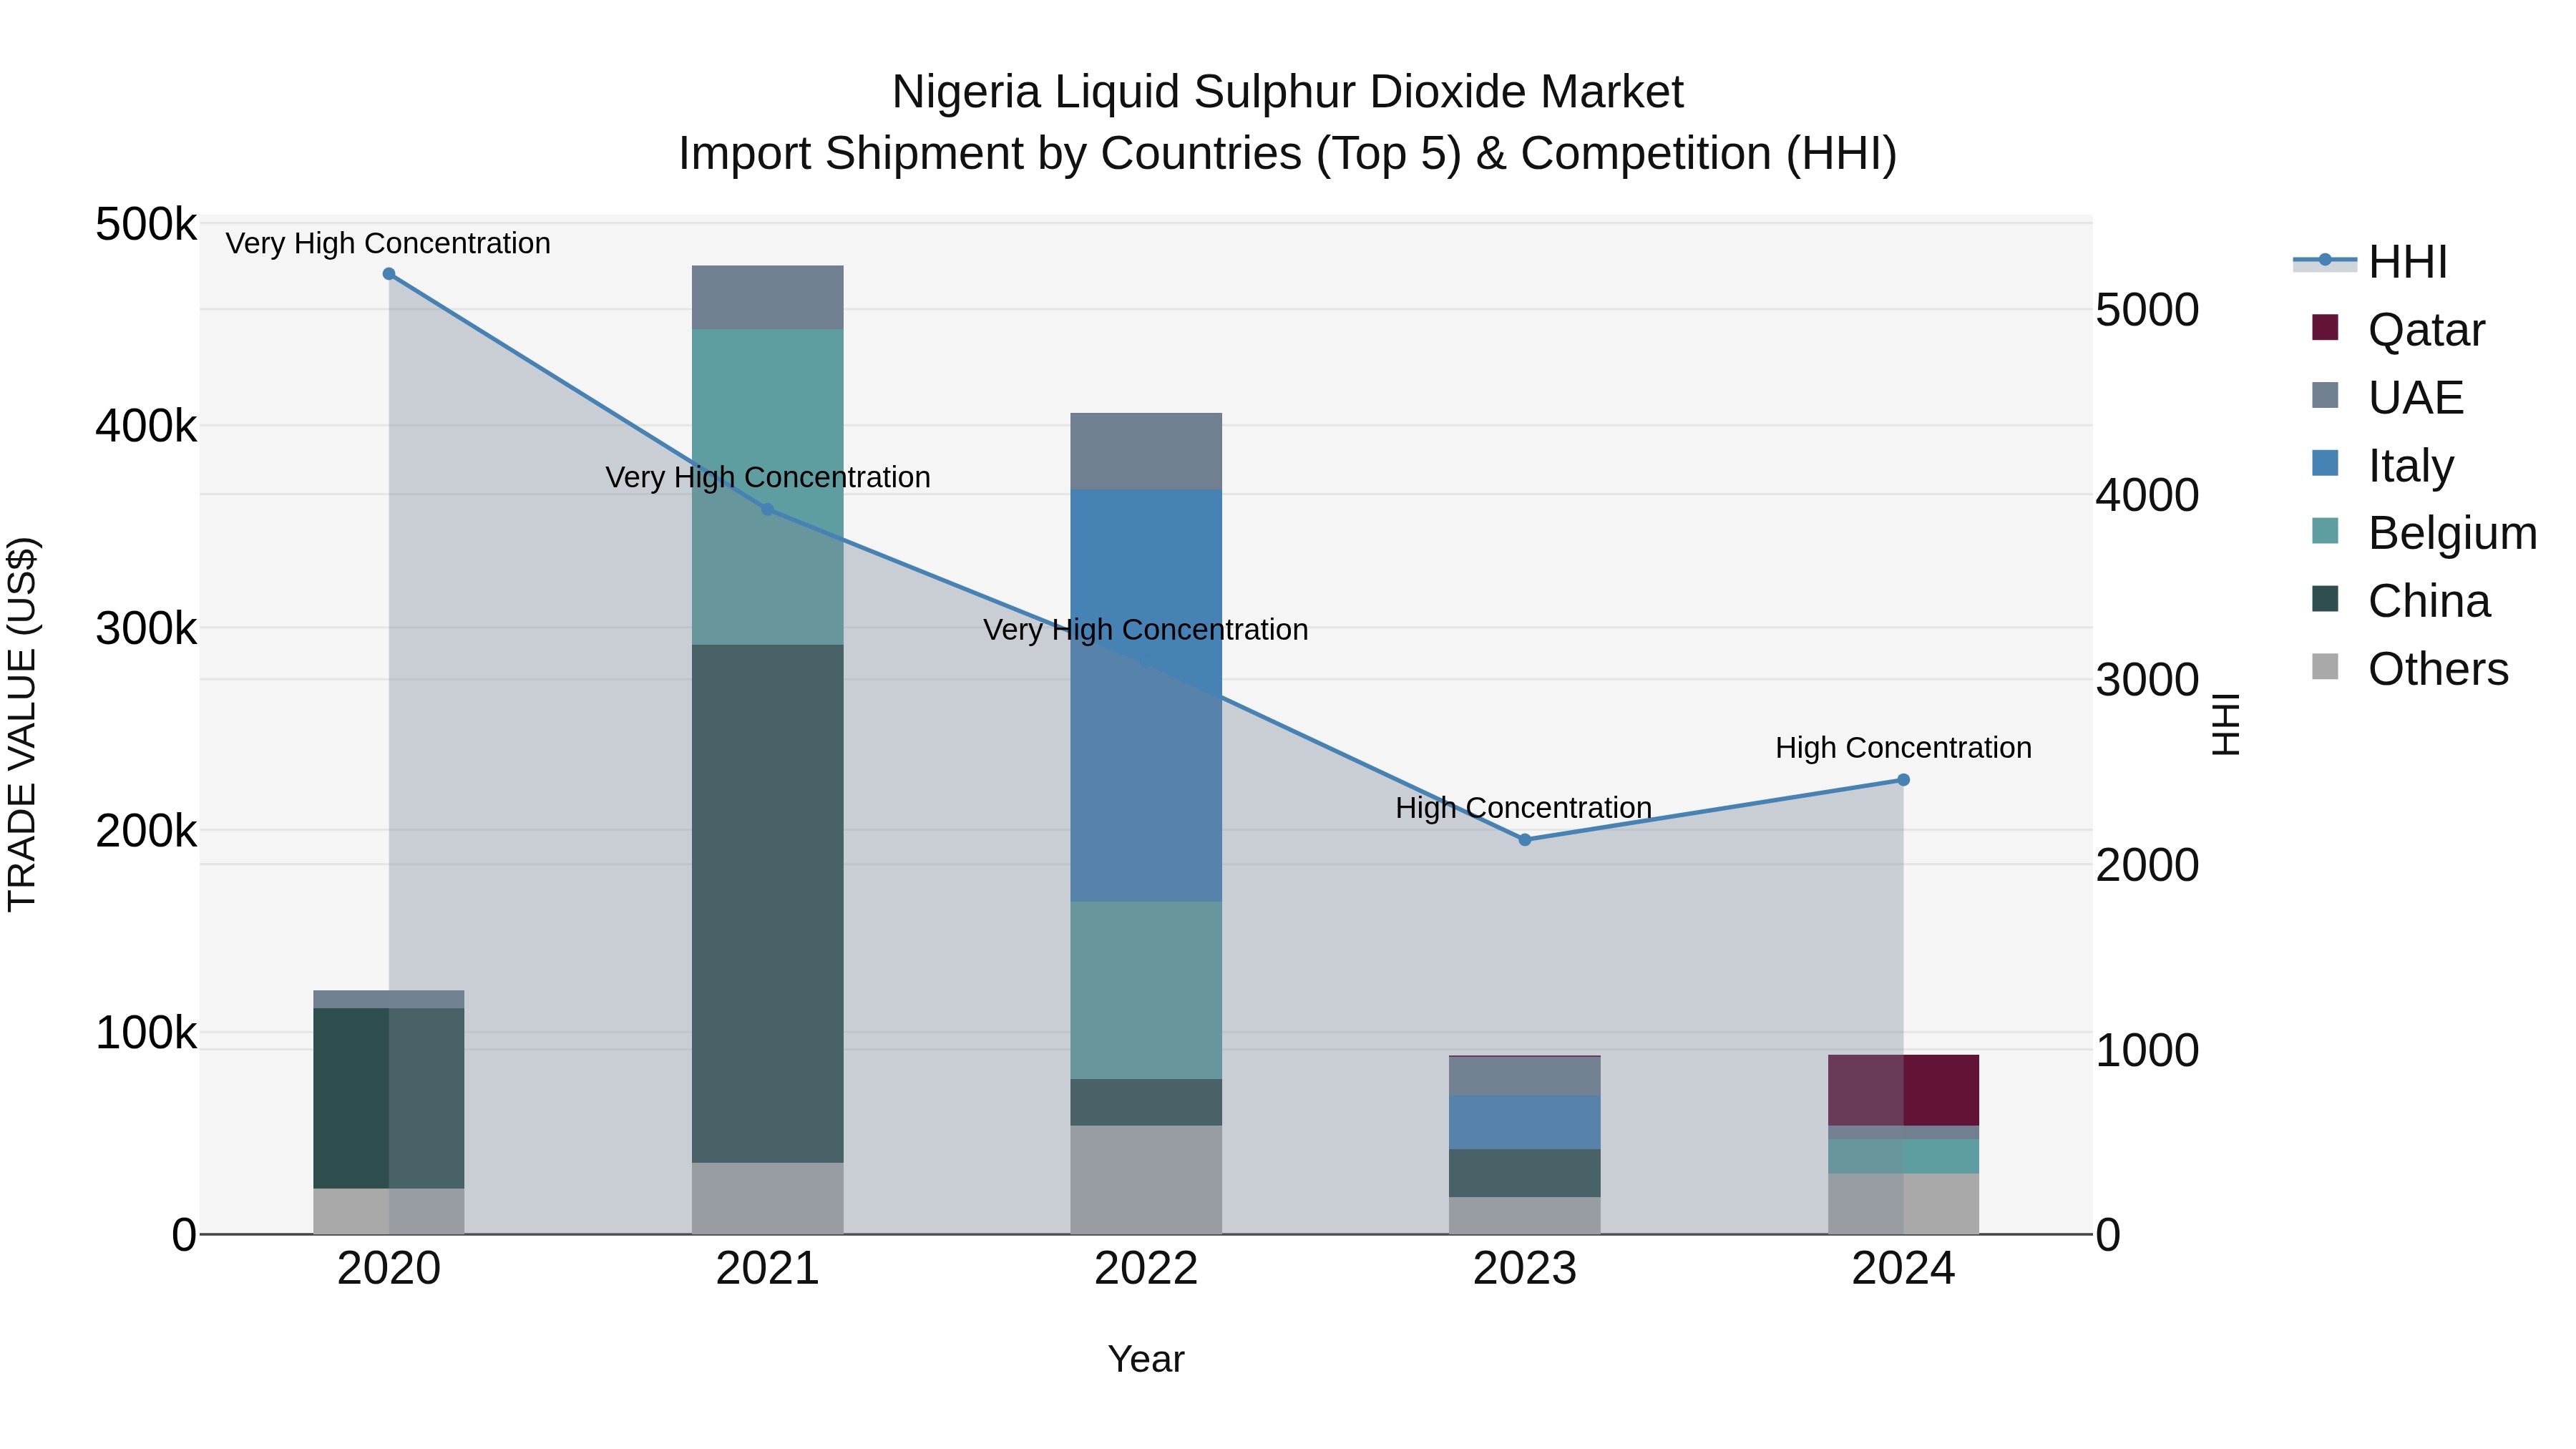This screenshot has width=2576, height=1449.
Task: Click the 'High Concentration' label above 2024
Action: 1903,748
